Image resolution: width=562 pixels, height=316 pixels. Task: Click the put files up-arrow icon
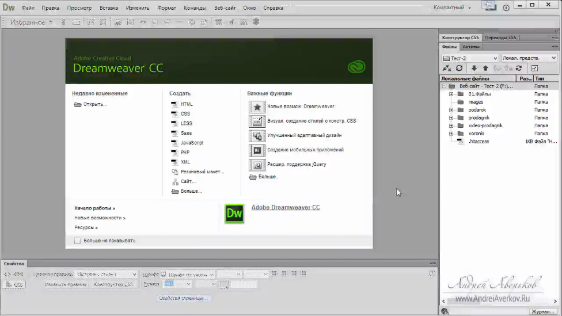coord(485,68)
